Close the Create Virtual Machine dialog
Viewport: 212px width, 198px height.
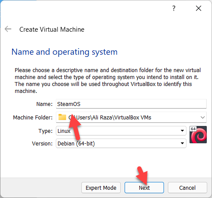[199, 8]
